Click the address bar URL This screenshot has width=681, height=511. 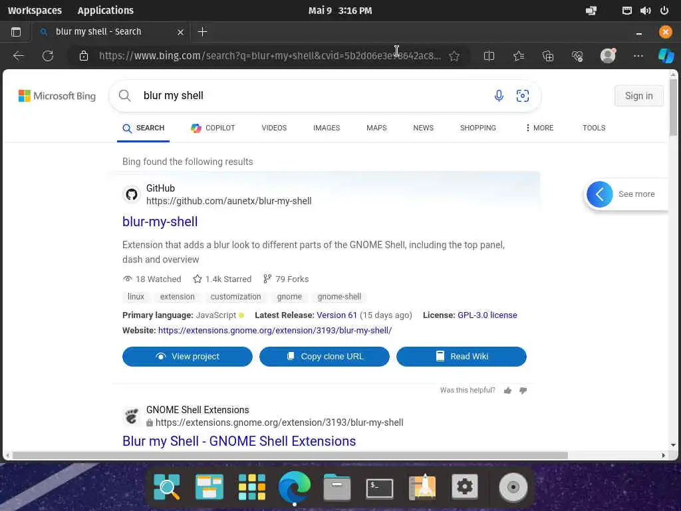tap(269, 56)
